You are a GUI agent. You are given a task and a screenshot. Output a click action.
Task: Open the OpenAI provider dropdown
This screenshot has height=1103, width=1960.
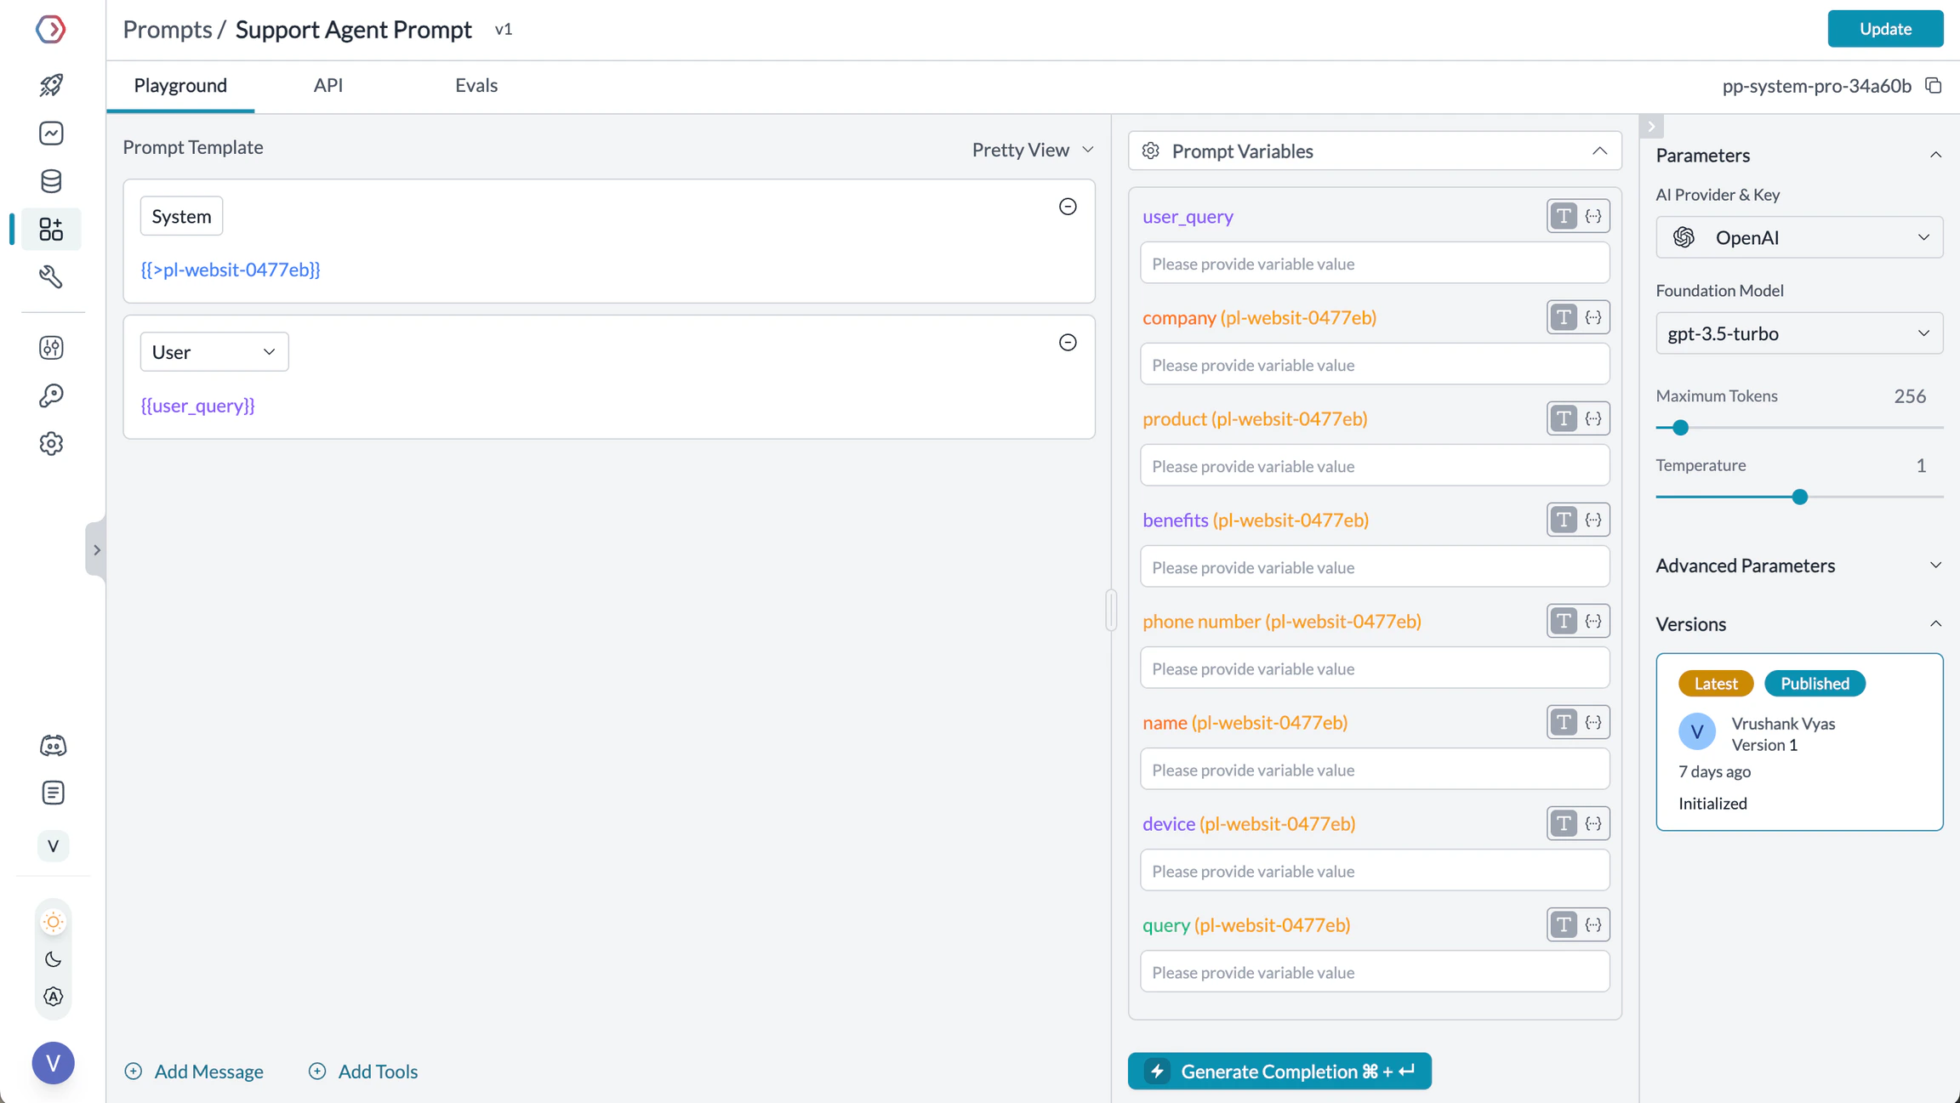pyautogui.click(x=1798, y=237)
